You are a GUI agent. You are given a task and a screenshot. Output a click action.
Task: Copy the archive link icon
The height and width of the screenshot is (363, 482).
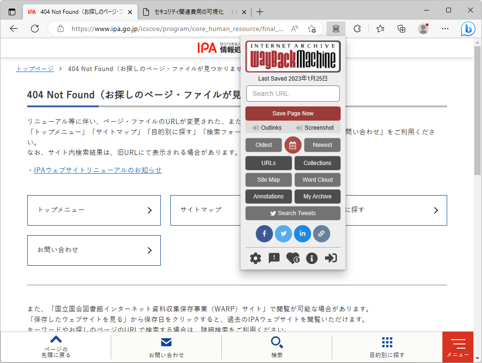[x=322, y=234]
